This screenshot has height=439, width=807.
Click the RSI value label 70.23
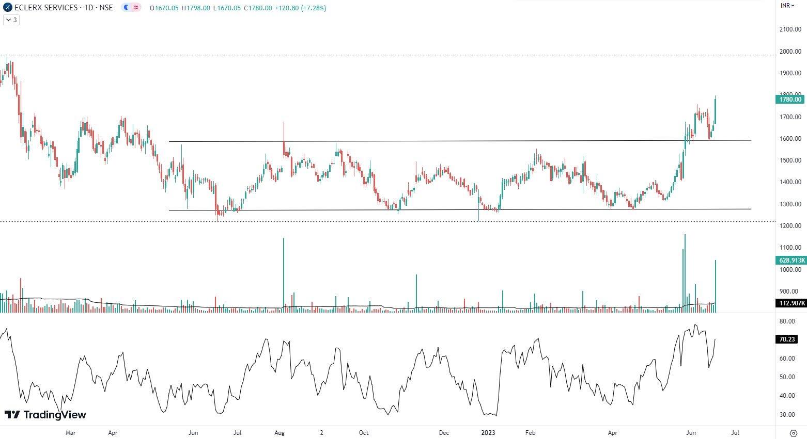(x=786, y=339)
